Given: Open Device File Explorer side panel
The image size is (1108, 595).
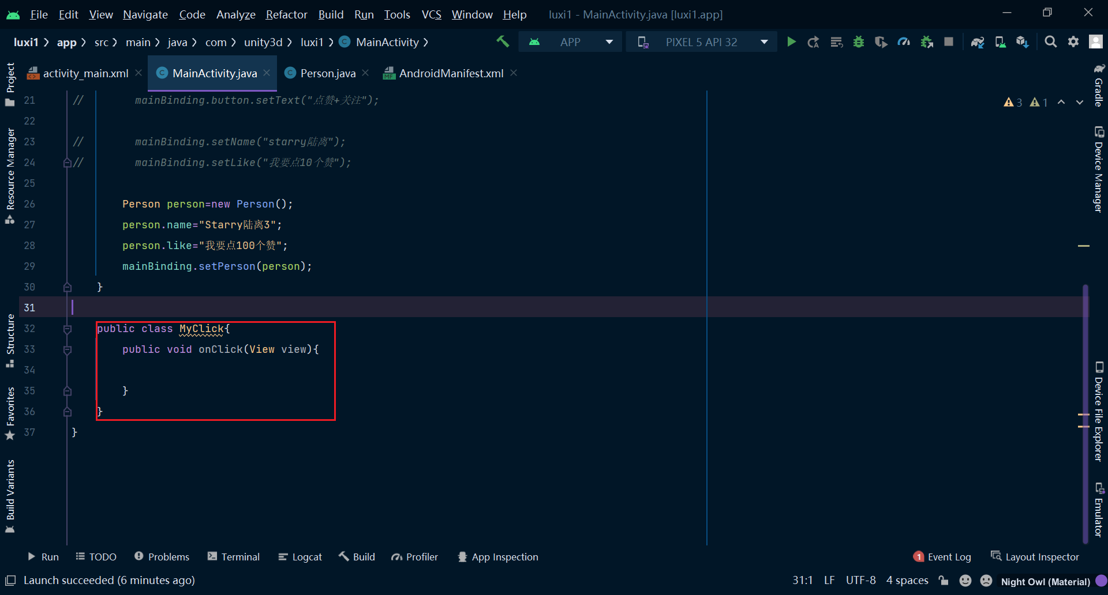Looking at the screenshot, I should point(1099,412).
